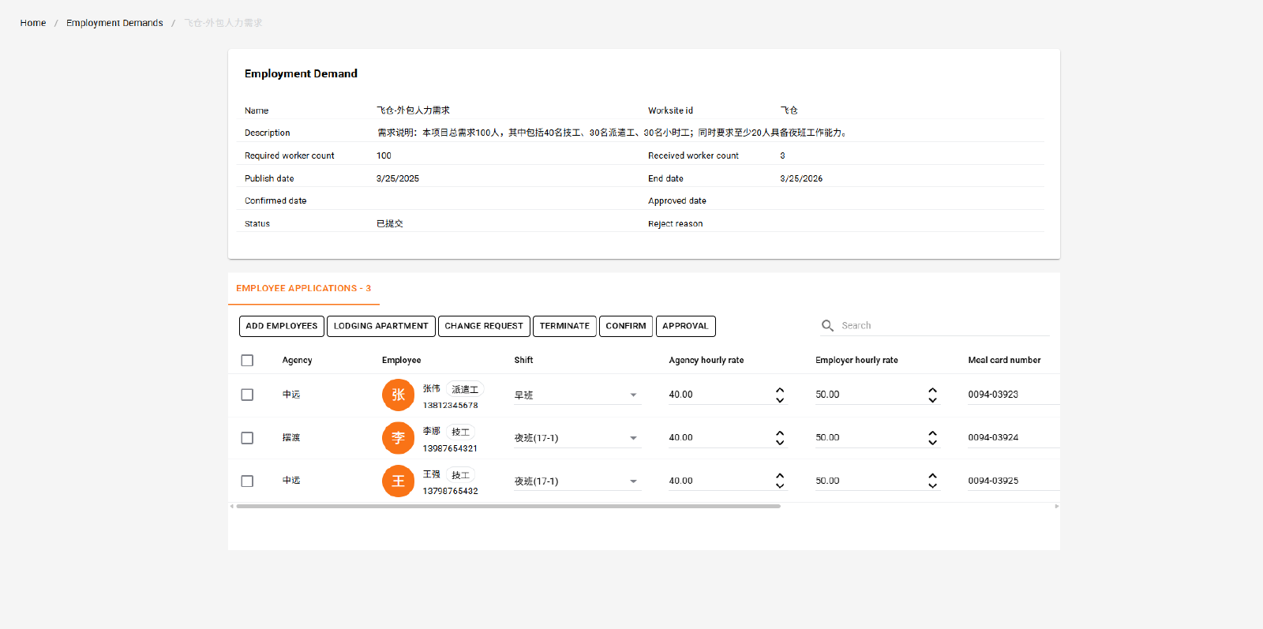Click the orange 张 avatar icon
Image resolution: width=1263 pixels, height=629 pixels.
coord(398,395)
